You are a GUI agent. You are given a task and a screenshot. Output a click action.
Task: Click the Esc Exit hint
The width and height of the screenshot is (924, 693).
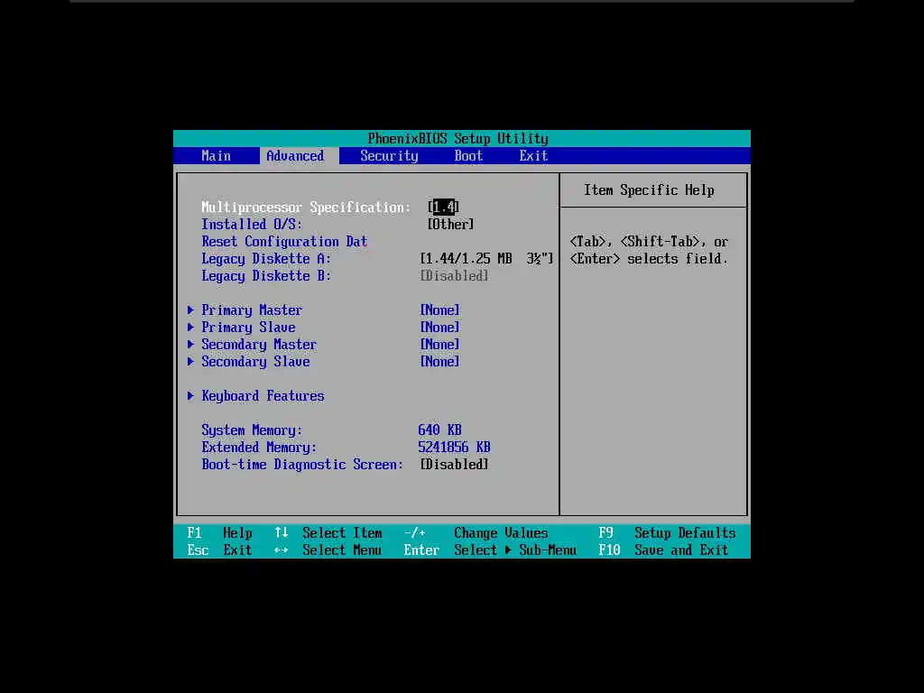coord(219,550)
